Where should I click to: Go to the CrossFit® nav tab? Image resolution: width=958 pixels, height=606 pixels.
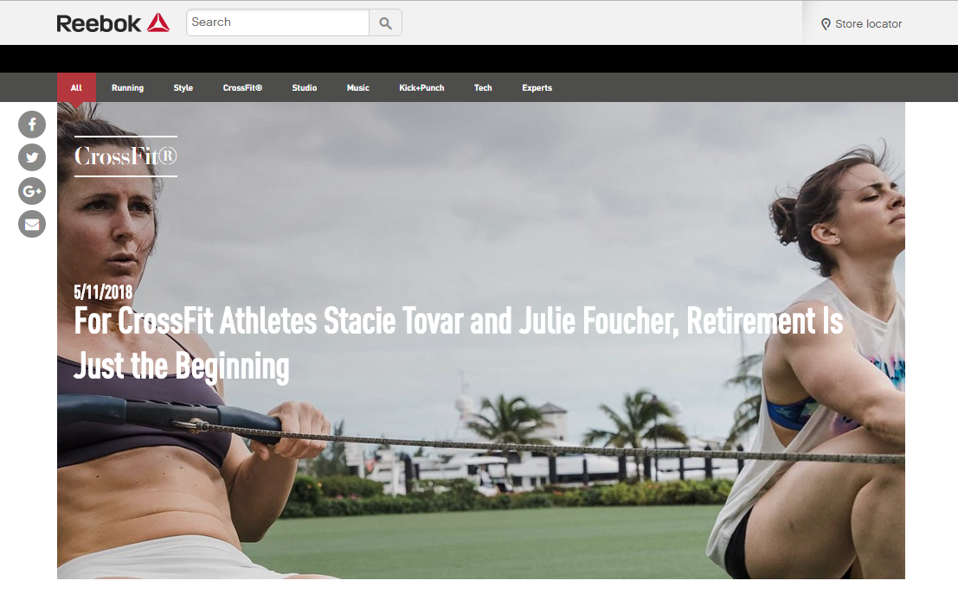242,88
